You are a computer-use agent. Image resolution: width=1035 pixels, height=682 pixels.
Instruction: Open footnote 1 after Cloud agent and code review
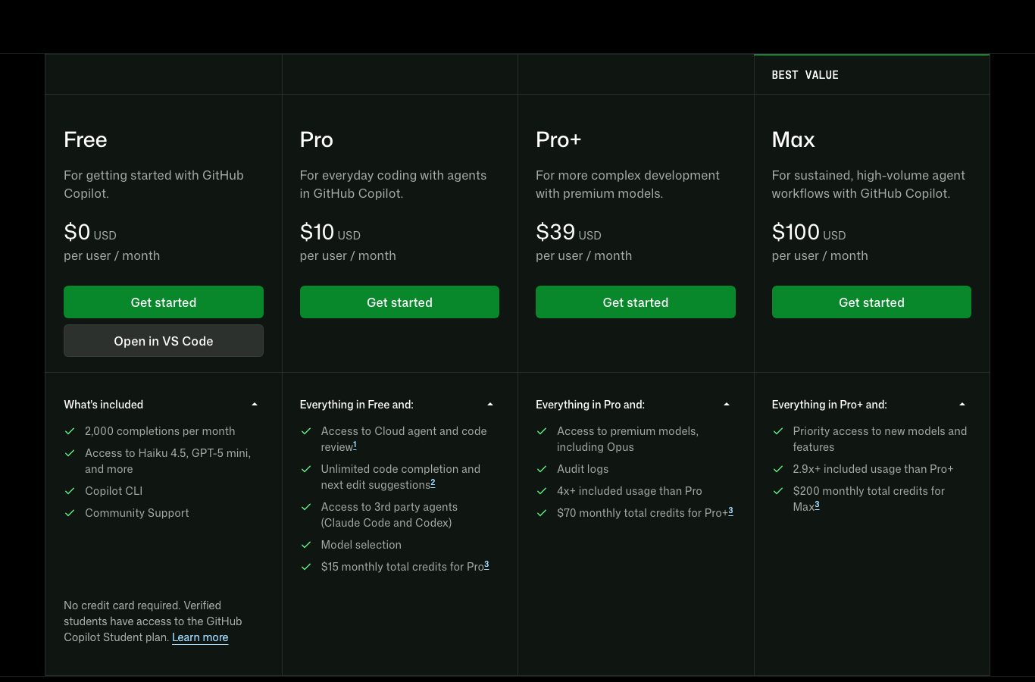[355, 446]
